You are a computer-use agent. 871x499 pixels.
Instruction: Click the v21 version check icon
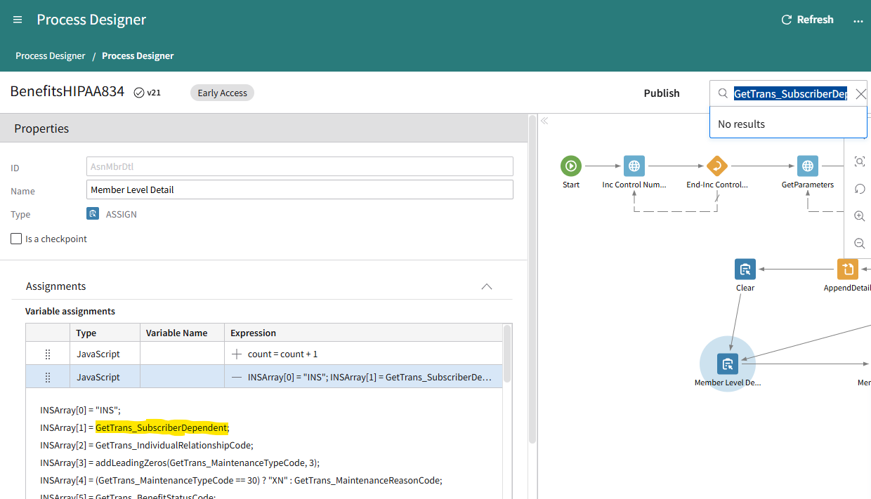click(x=139, y=93)
